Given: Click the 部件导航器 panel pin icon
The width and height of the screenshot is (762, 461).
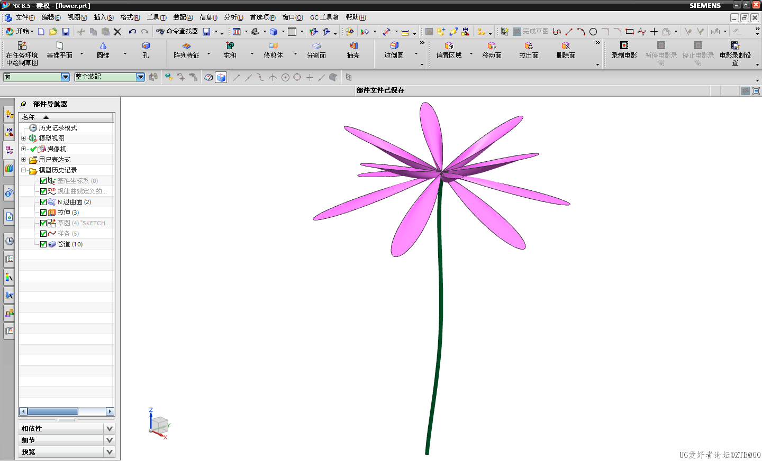Looking at the screenshot, I should click(x=23, y=104).
